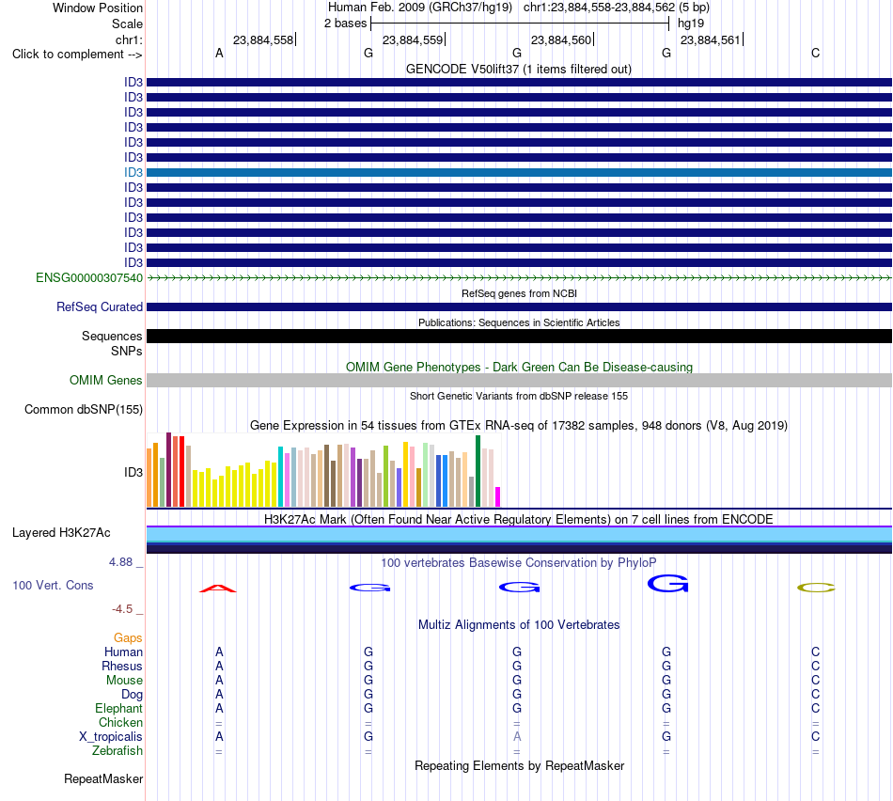Click the red A conservation logo letter
Screen dimensions: 893x801
click(218, 589)
